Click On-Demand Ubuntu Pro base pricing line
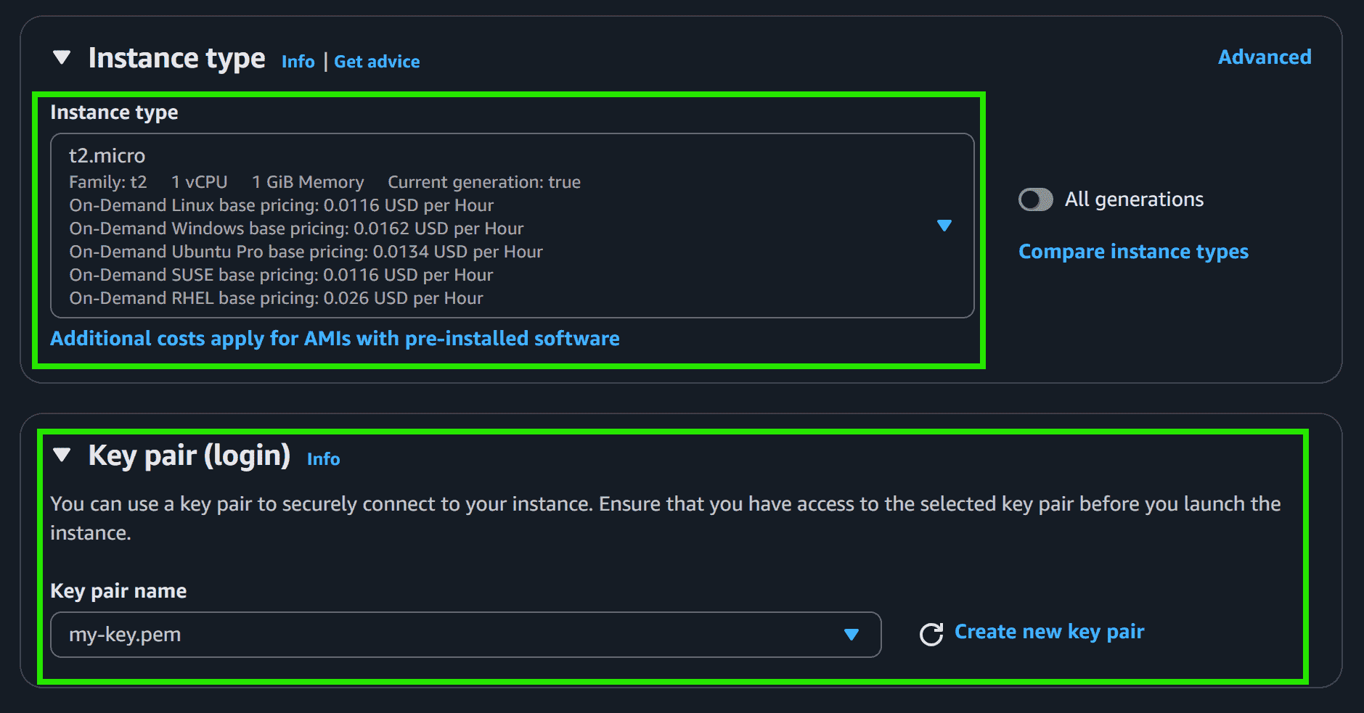1364x713 pixels. (306, 252)
